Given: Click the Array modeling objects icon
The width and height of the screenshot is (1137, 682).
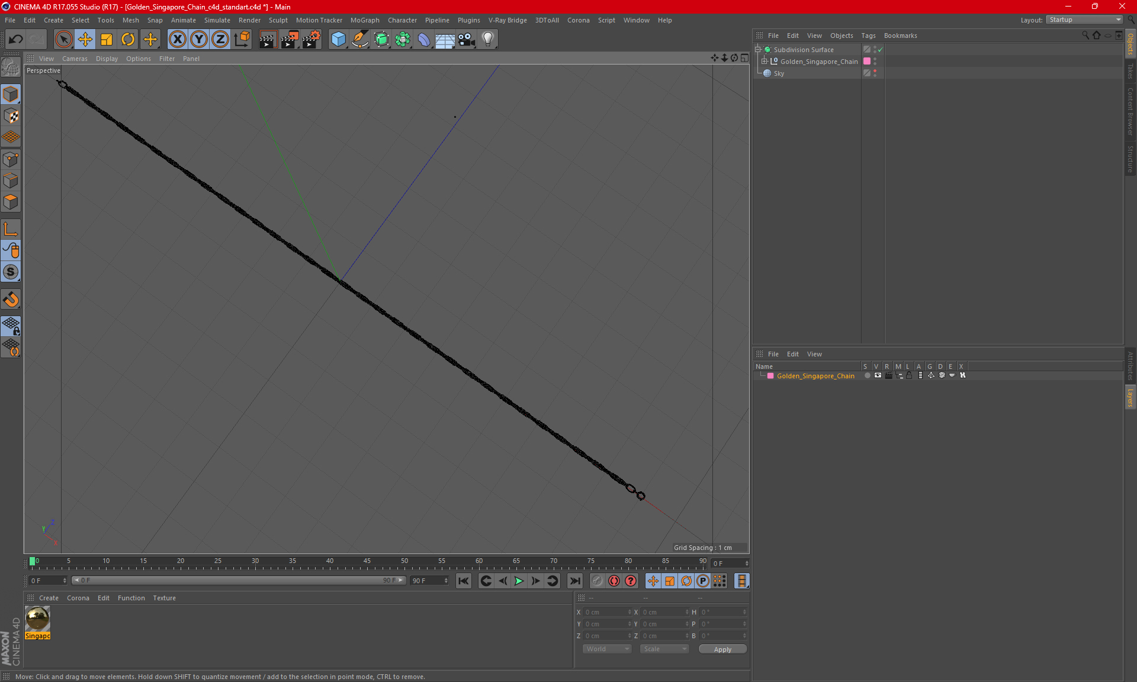Looking at the screenshot, I should (x=403, y=40).
